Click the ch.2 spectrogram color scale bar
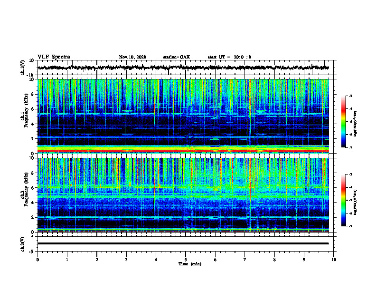376x291 pixels. tap(343, 200)
